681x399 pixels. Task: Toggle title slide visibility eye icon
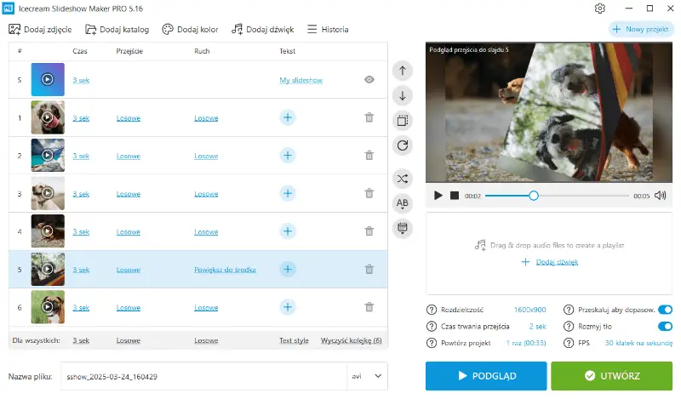[369, 79]
